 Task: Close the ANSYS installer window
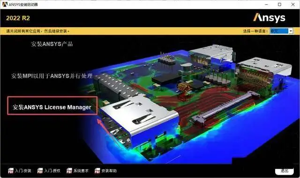293,4
